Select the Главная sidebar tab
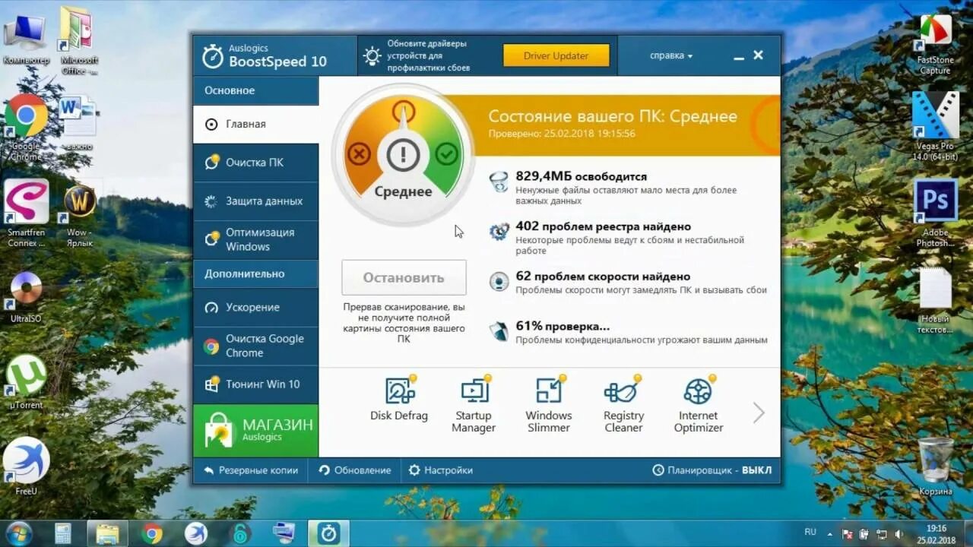This screenshot has height=547, width=973. pyautogui.click(x=255, y=125)
